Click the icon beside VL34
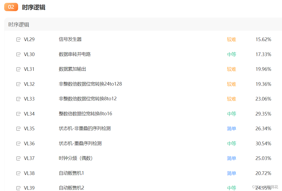Screen dimensions: 282x191 pos(18,114)
